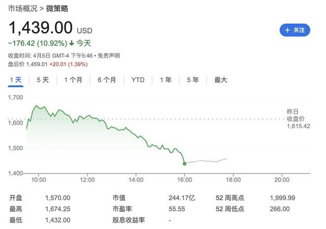Click the 关注 follow button
Screen dimensions: 326x229
(x=294, y=30)
